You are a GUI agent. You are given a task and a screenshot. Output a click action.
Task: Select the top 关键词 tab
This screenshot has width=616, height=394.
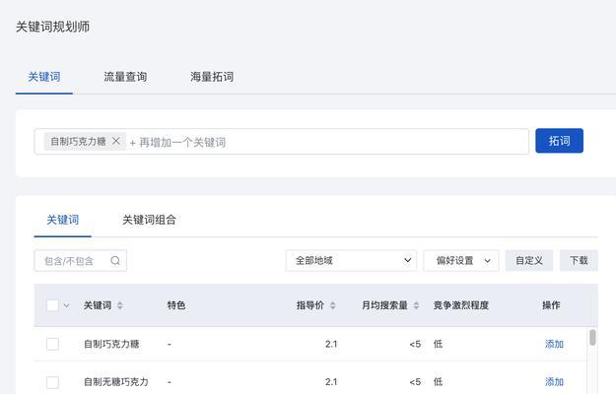(44, 77)
